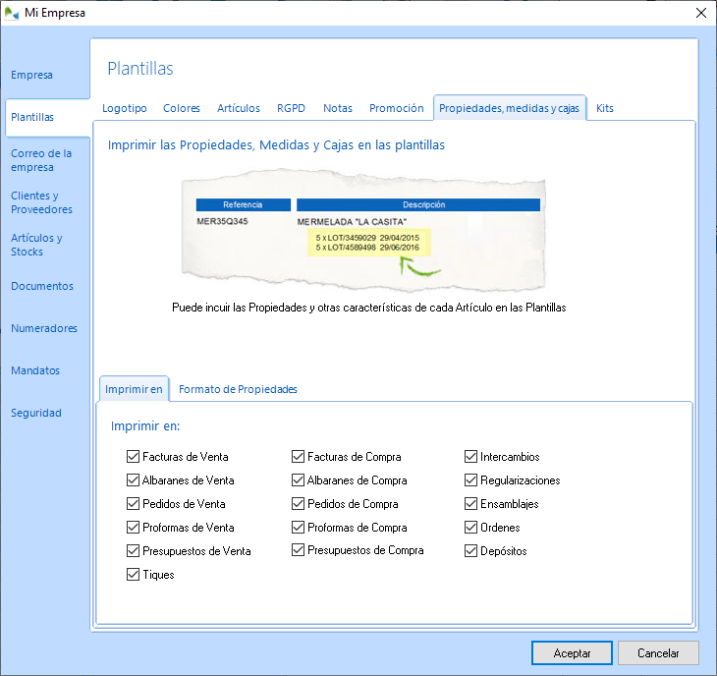
Task: Toggle Depósitos checkbox
Action: tap(470, 551)
